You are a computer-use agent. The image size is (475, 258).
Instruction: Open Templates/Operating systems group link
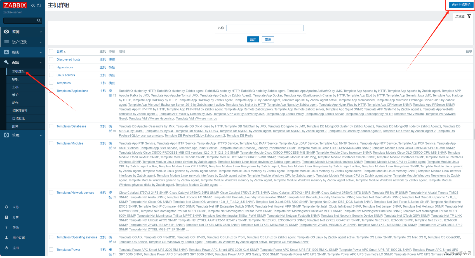[x=77, y=237]
